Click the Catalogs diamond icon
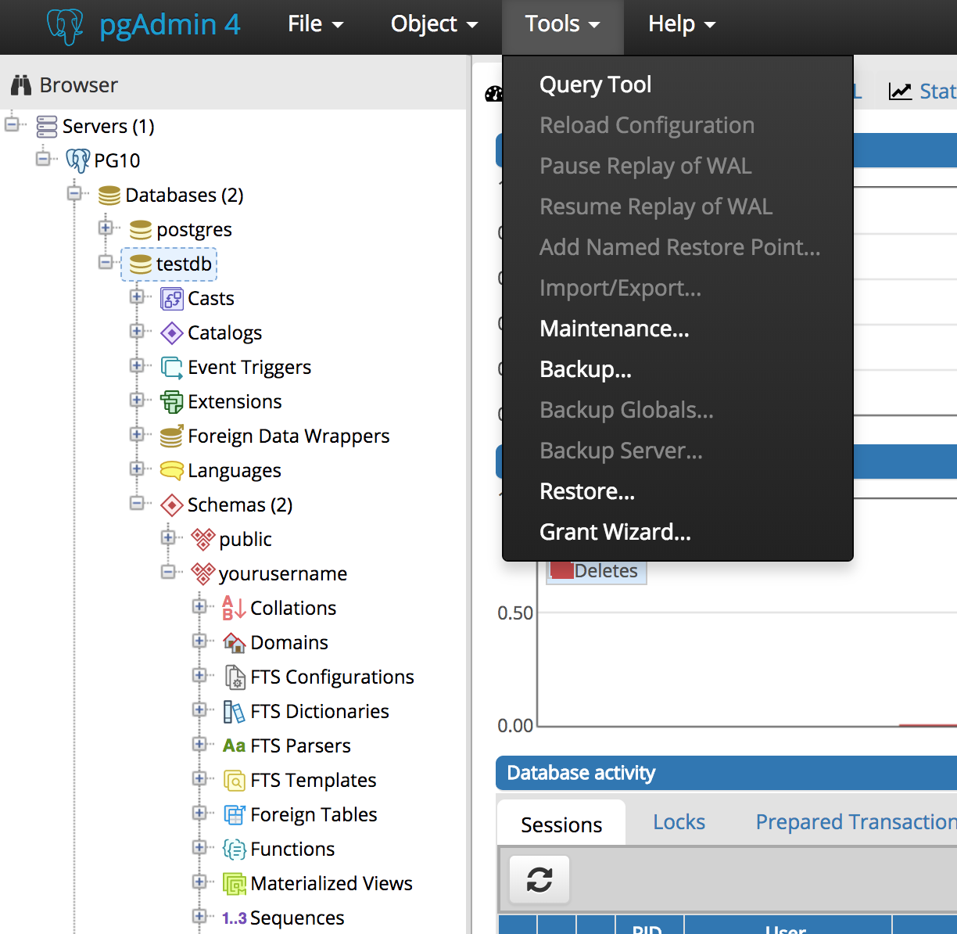957x934 pixels. [171, 333]
